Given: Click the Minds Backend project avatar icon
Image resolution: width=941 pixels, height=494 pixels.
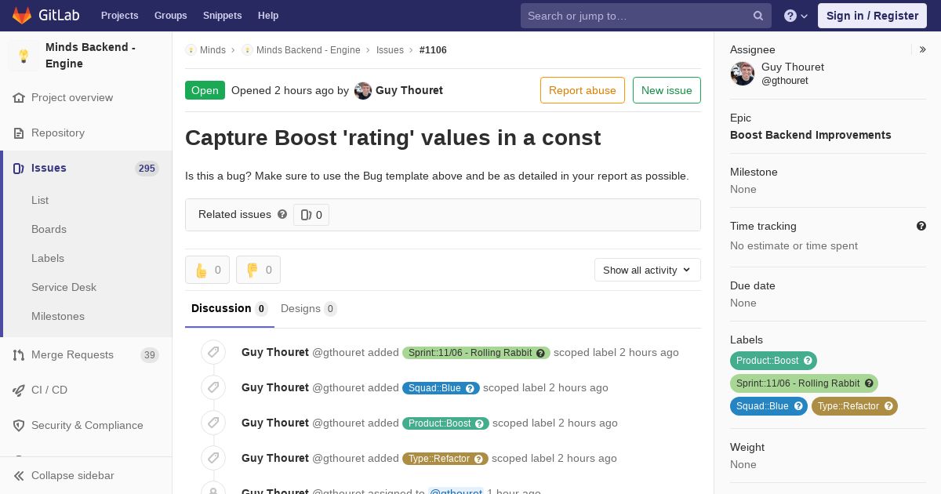Looking at the screenshot, I should [x=24, y=56].
